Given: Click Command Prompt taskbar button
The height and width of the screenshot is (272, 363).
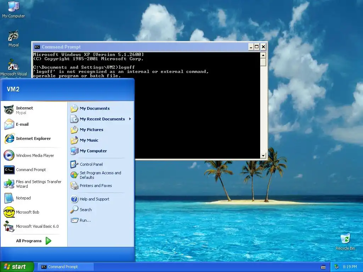Looking at the screenshot, I should [x=66, y=267].
